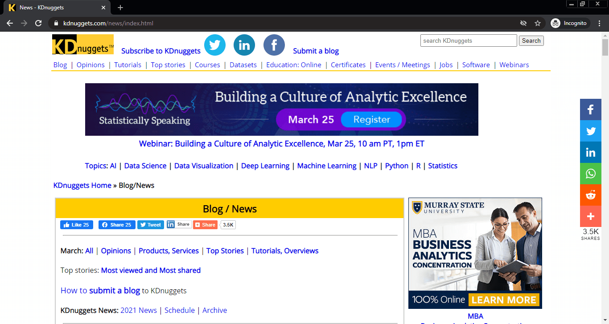Select the Data Science topic link
This screenshot has width=609, height=324.
pos(145,166)
